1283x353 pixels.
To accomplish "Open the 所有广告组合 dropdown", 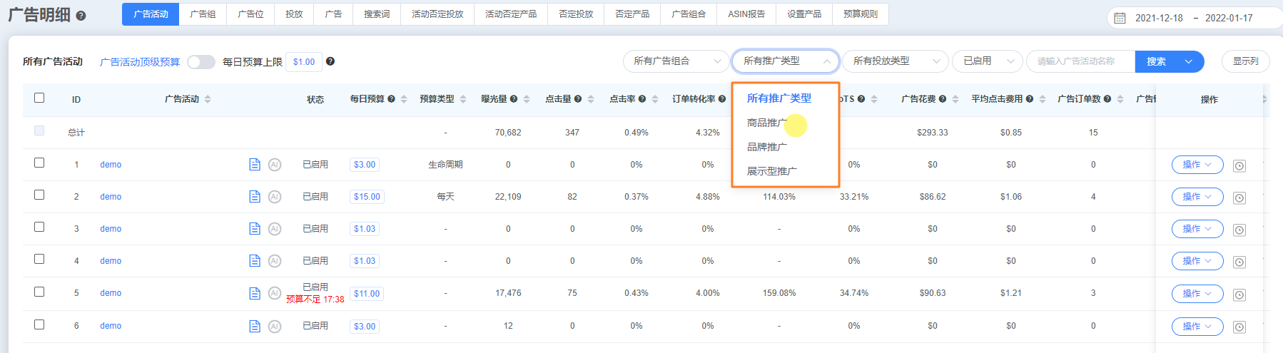I will [676, 61].
